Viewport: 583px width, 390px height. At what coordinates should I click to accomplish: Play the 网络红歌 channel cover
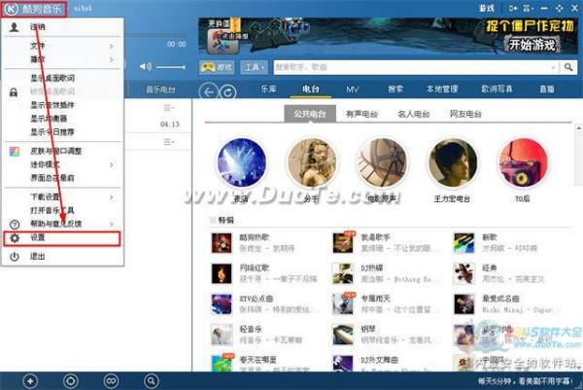(222, 273)
